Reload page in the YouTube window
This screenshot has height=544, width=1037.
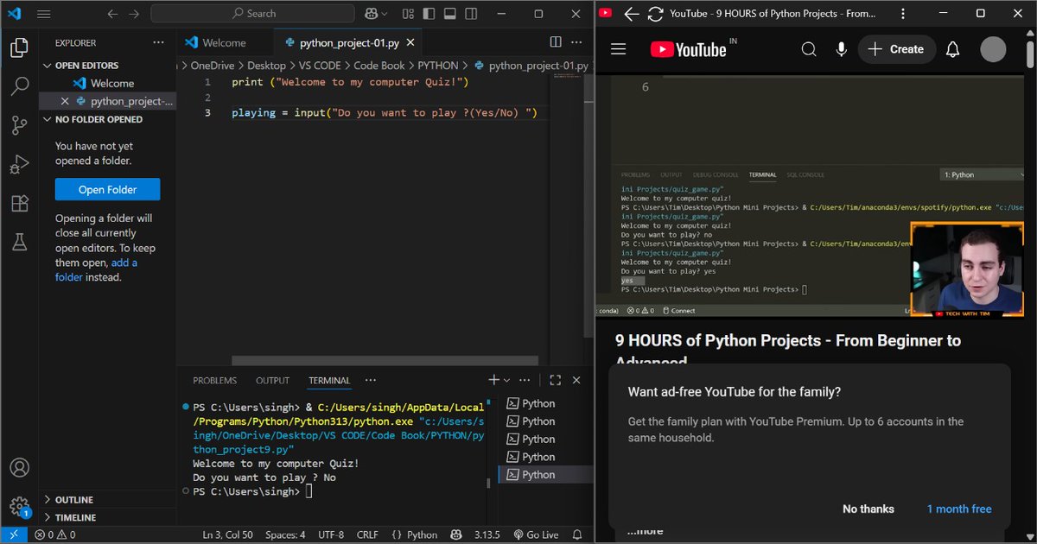[655, 14]
